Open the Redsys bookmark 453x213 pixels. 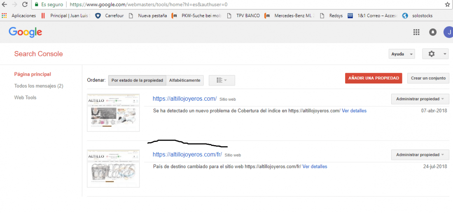331,16
